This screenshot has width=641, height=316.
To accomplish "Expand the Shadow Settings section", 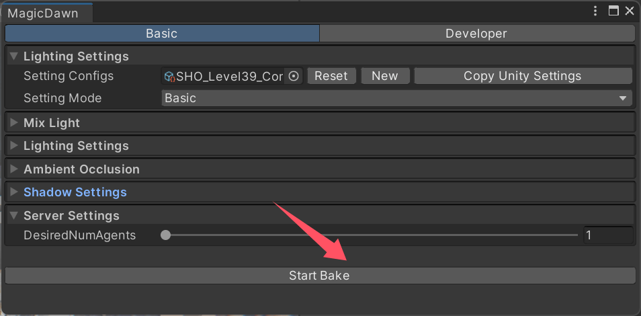I will [14, 192].
